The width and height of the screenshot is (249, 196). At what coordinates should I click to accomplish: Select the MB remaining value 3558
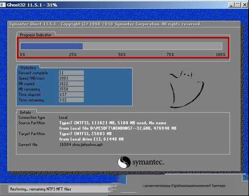71,89
